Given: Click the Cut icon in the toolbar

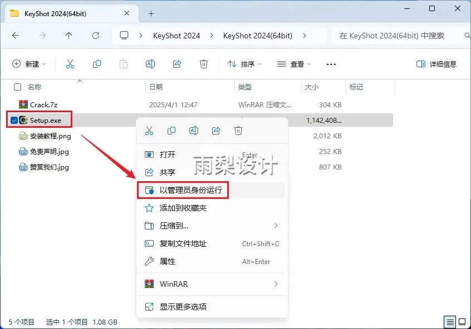Looking at the screenshot, I should pyautogui.click(x=70, y=64).
